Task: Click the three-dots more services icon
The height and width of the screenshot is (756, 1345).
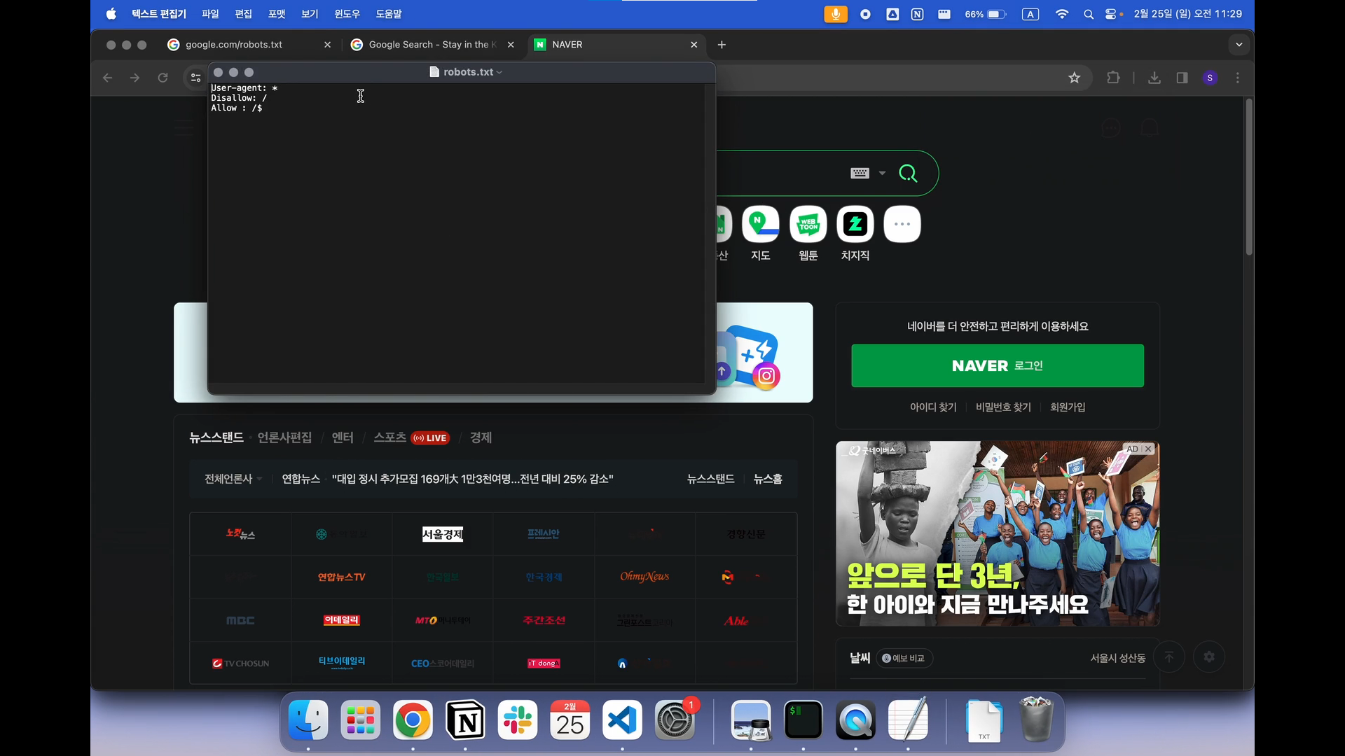Action: click(x=902, y=225)
